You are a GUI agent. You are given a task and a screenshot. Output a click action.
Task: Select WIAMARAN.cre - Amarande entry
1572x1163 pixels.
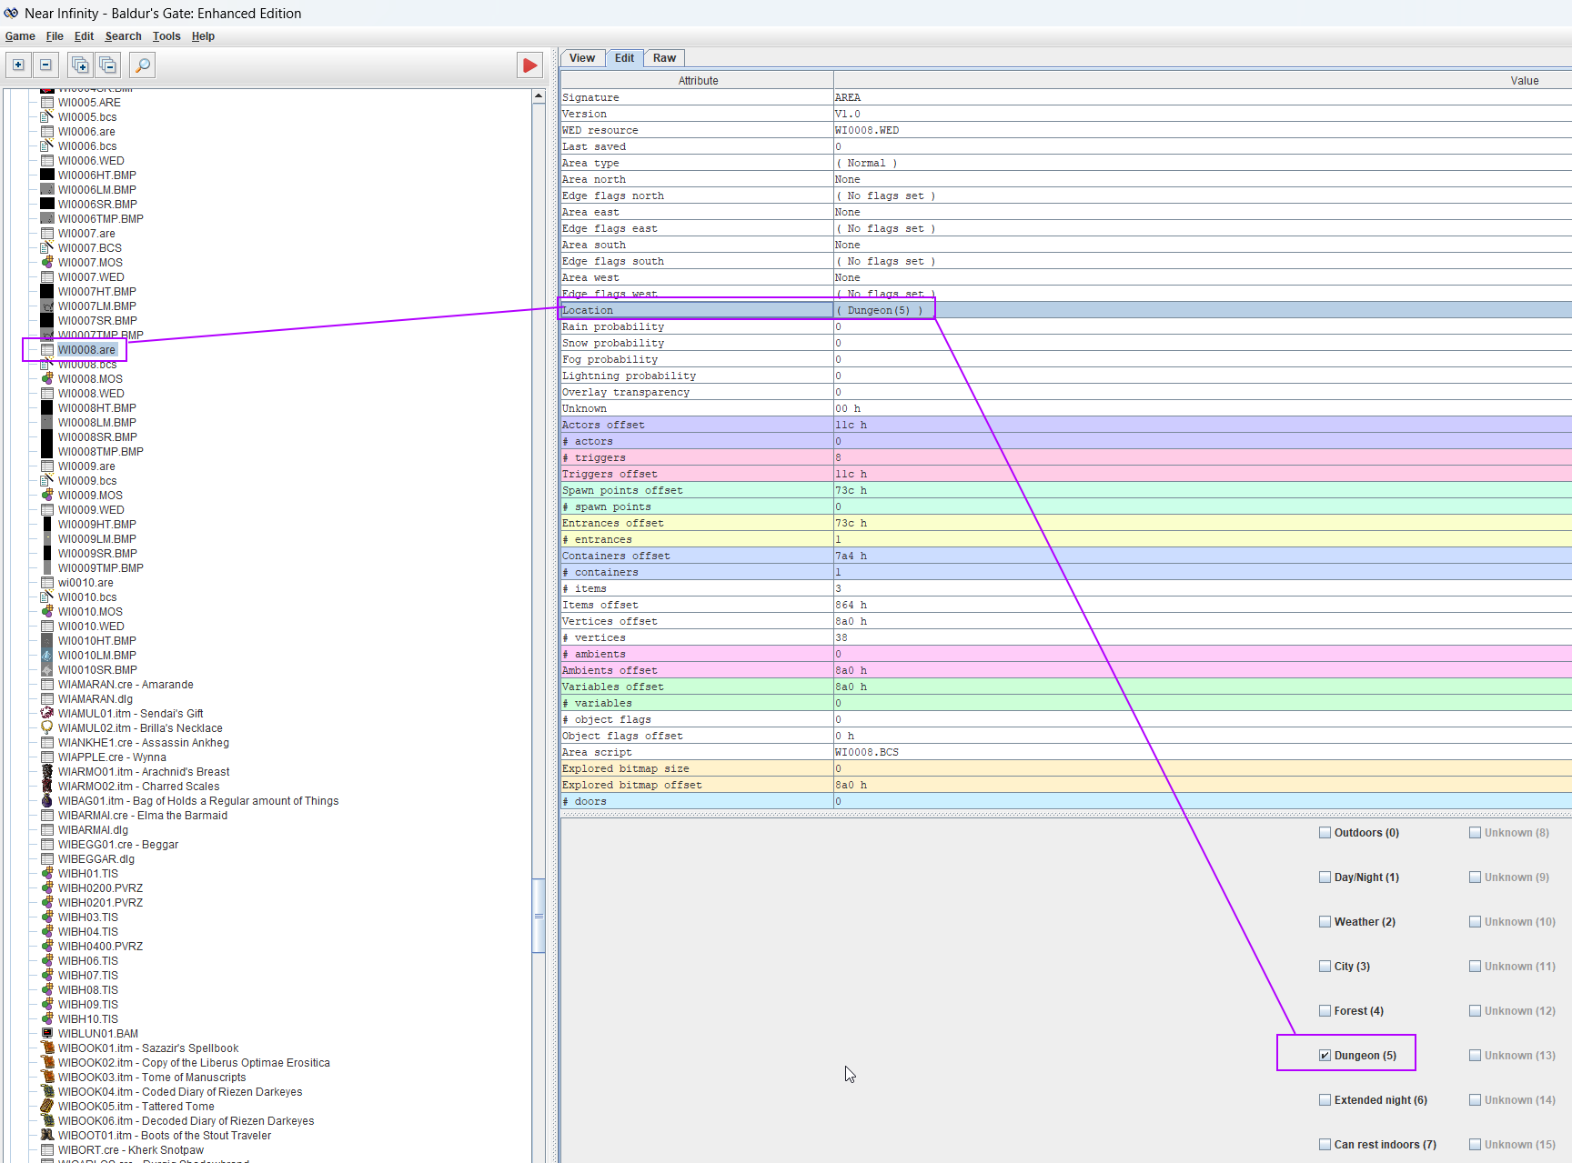126,684
